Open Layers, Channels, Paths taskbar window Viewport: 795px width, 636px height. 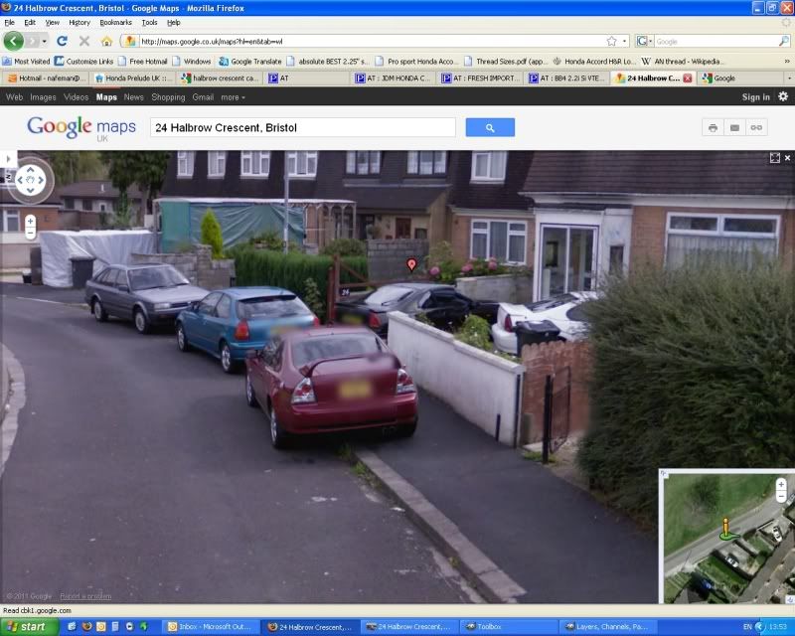click(x=608, y=627)
